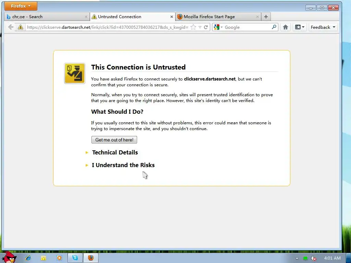The height and width of the screenshot is (263, 351).
Task: Maximize the Firefox window
Action: tap(322, 8)
